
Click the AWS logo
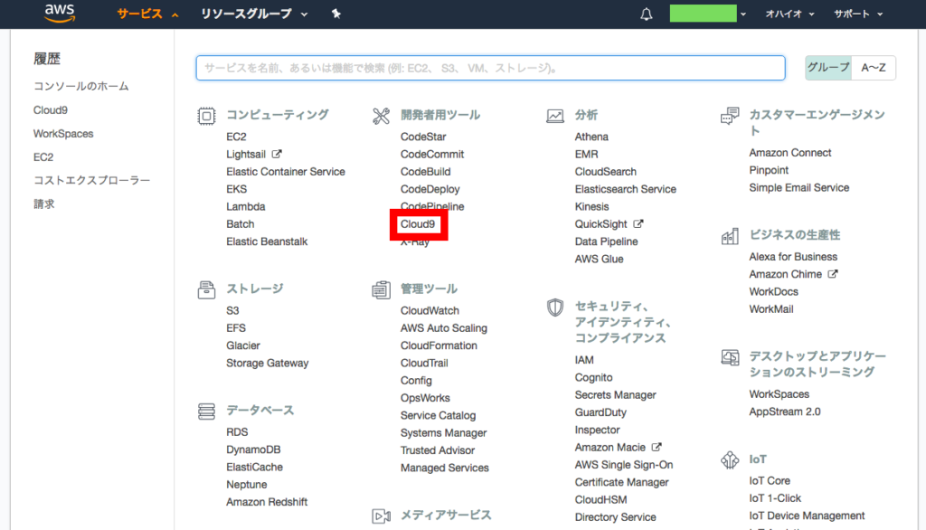(60, 13)
